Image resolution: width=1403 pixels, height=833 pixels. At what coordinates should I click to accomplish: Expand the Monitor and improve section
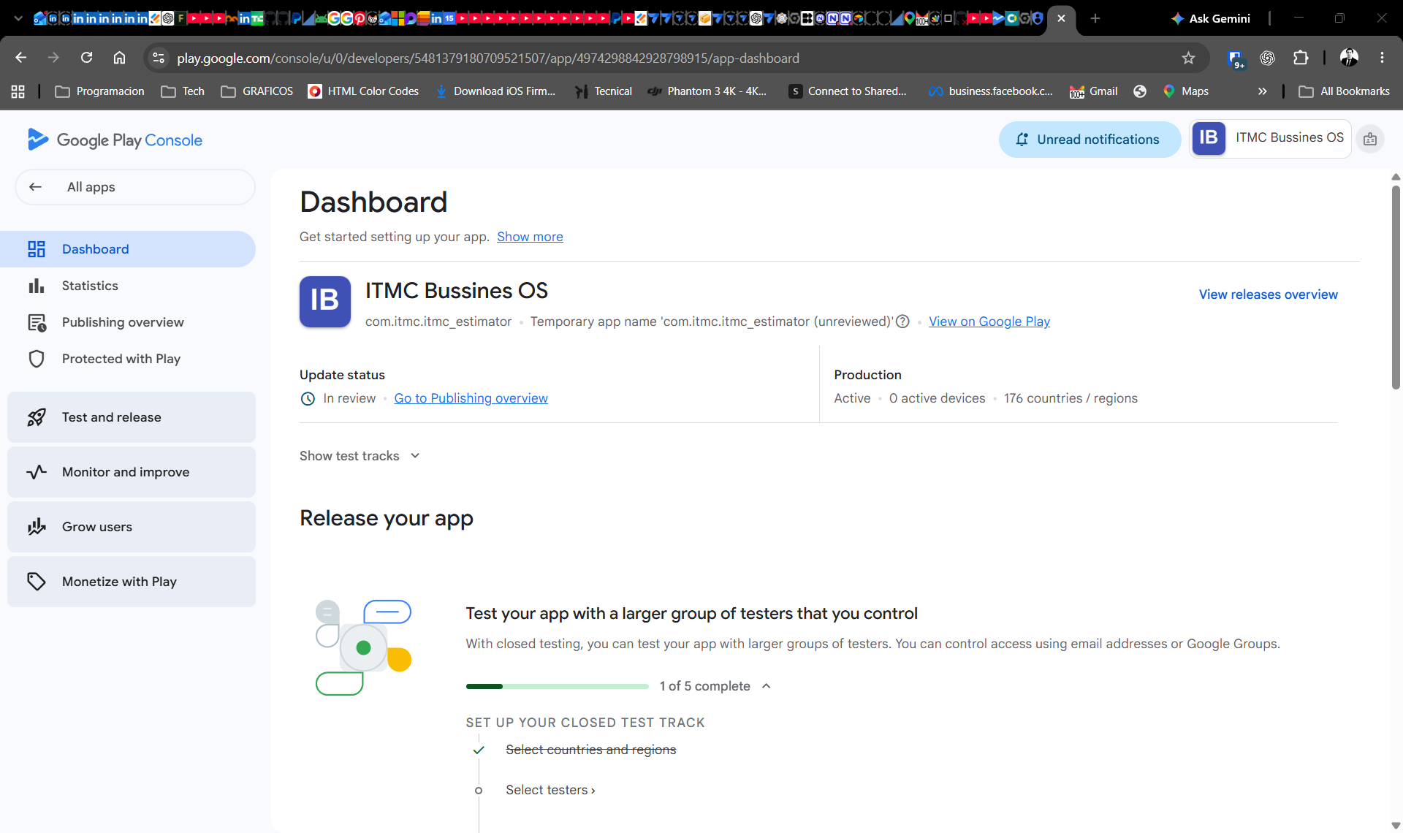132,472
